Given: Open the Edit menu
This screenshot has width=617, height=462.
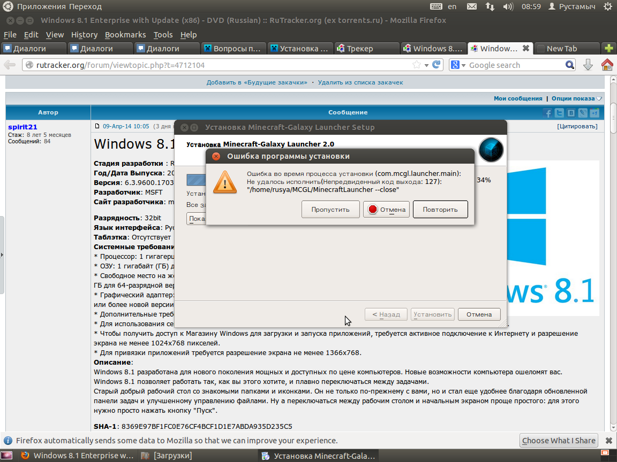Looking at the screenshot, I should pyautogui.click(x=31, y=35).
